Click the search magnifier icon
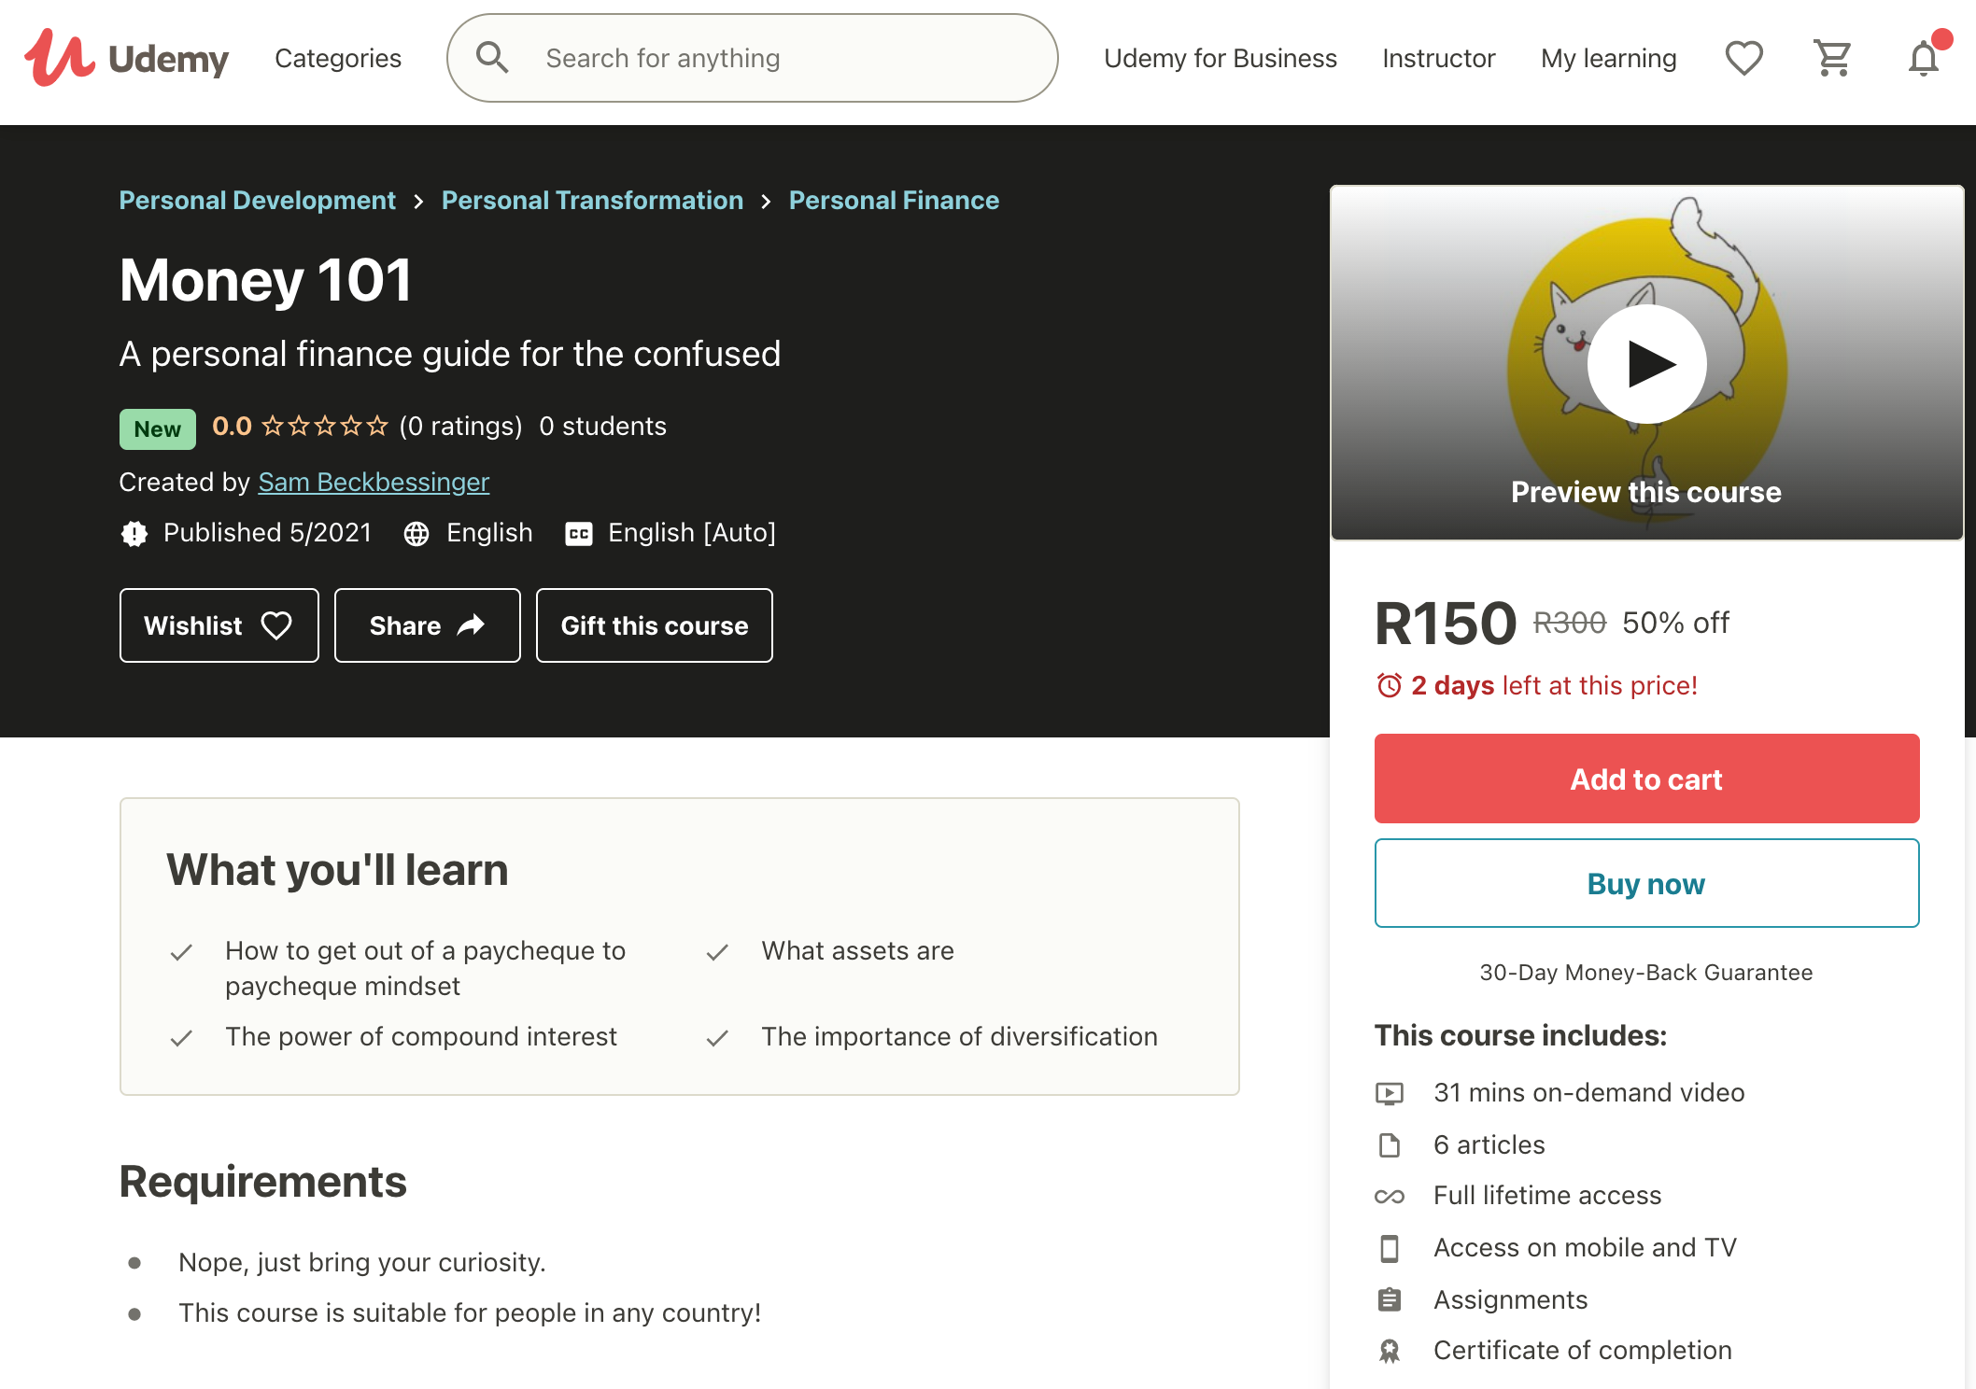This screenshot has height=1389, width=1976. pyautogui.click(x=493, y=59)
